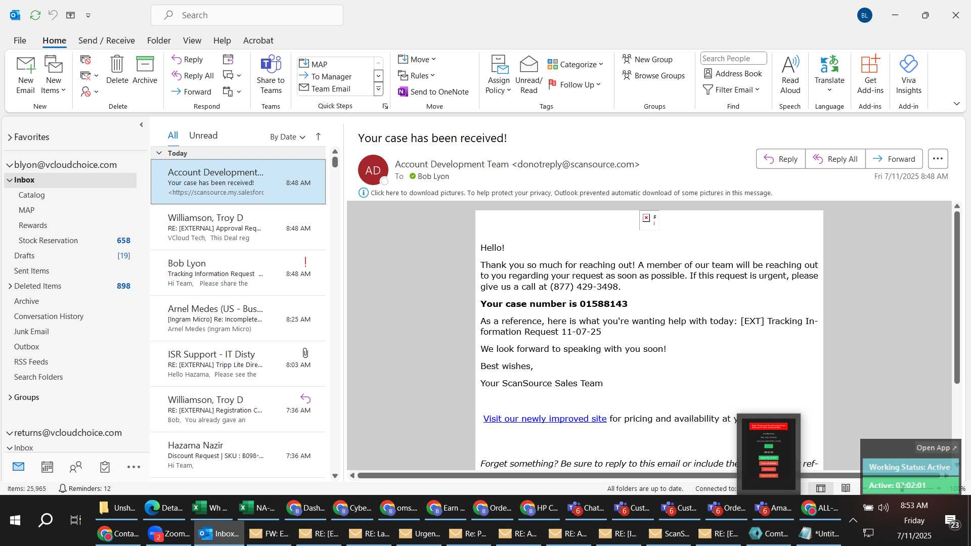Expand the Deleted Items folder

click(10, 286)
